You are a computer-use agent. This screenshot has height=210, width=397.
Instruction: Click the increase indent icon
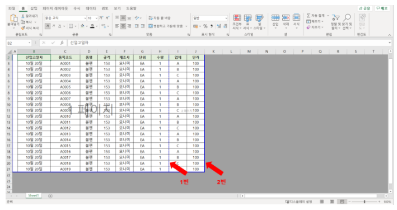(143, 26)
